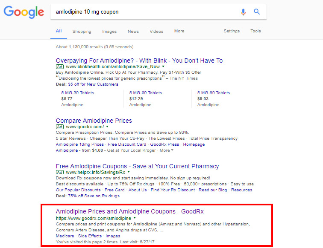Open the More search categories menu
This screenshot has width=323, height=248.
pyautogui.click(x=179, y=31)
